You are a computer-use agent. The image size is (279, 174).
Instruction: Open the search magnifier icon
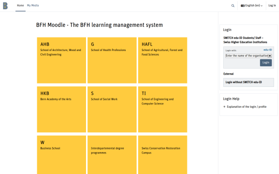[x=233, y=6]
